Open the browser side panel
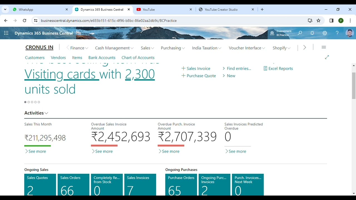The width and height of the screenshot is (356, 200). coord(332,21)
